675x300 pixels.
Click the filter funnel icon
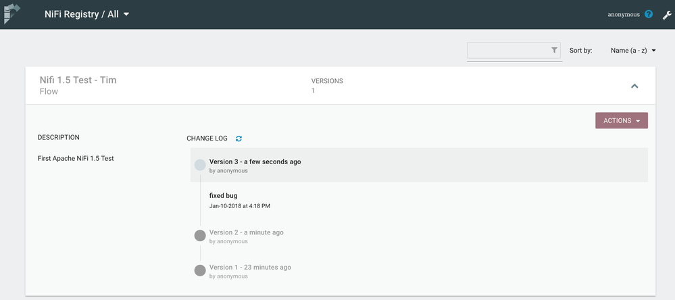pyautogui.click(x=554, y=51)
